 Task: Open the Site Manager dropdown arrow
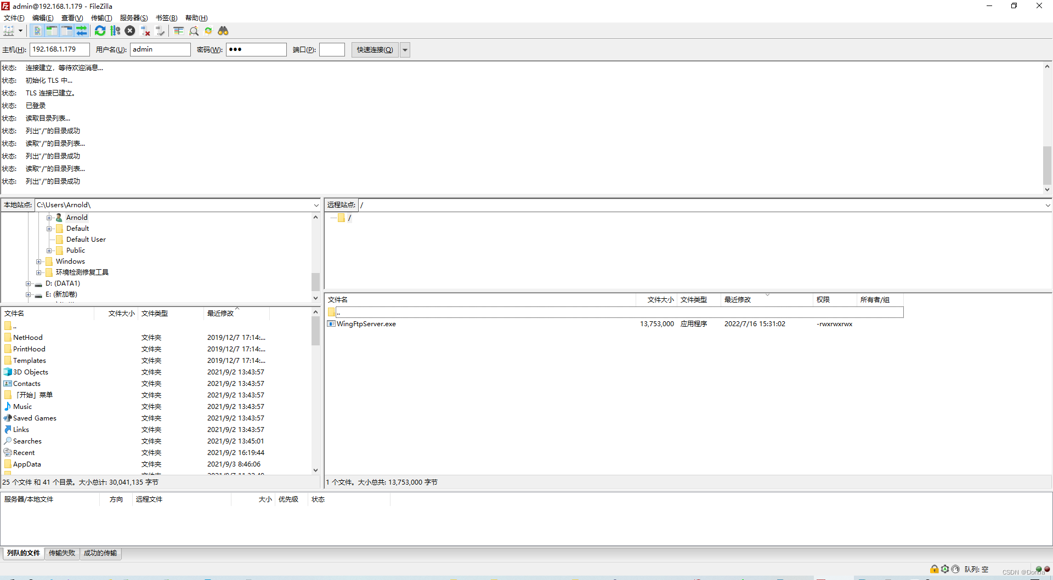pyautogui.click(x=20, y=31)
